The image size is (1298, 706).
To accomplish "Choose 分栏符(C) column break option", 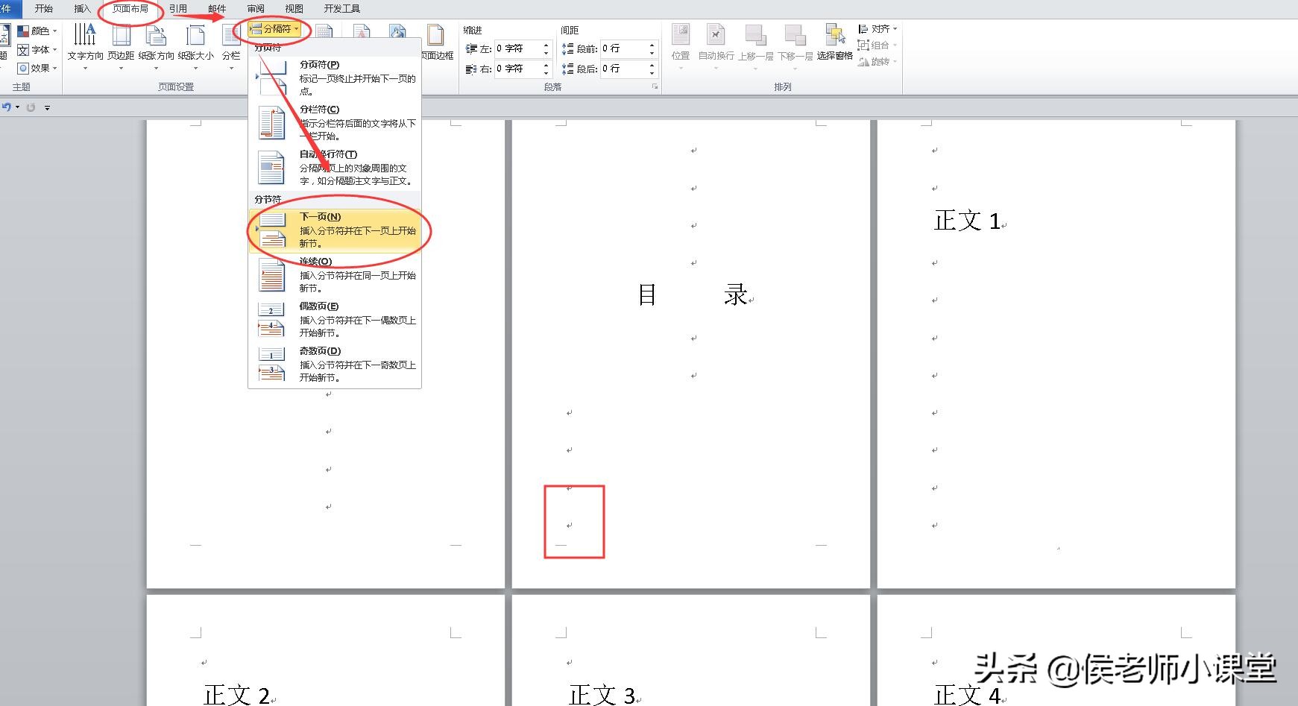I will click(335, 122).
